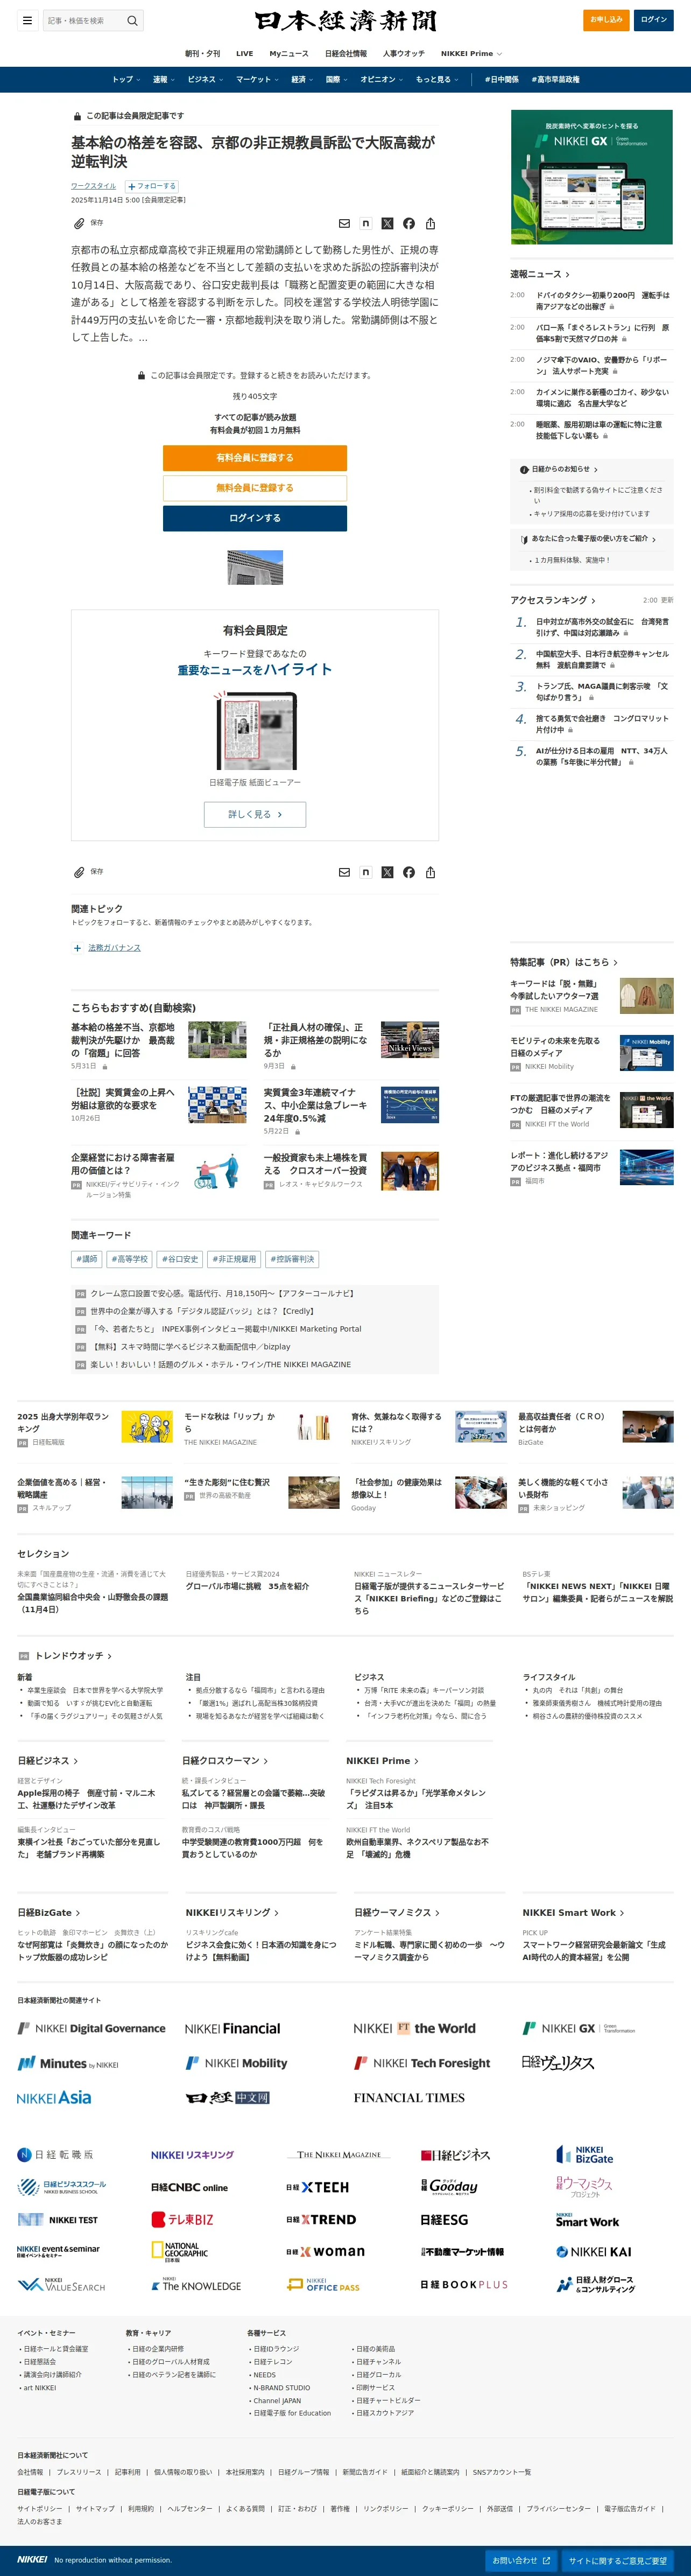Click the paperclip 保存 icon above 関連トピック
691x2576 pixels.
(x=79, y=872)
